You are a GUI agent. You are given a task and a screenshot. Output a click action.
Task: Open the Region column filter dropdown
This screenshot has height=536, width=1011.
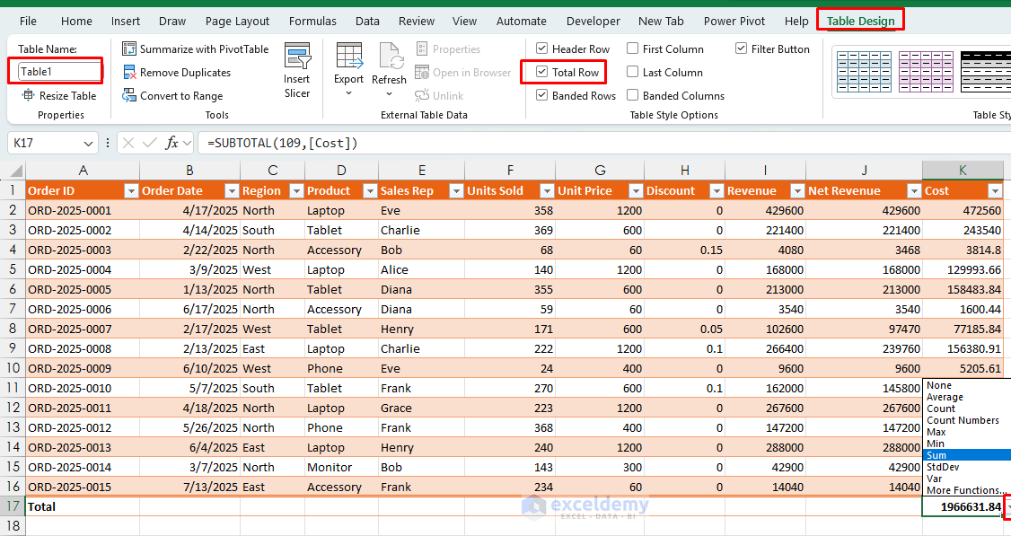click(296, 191)
